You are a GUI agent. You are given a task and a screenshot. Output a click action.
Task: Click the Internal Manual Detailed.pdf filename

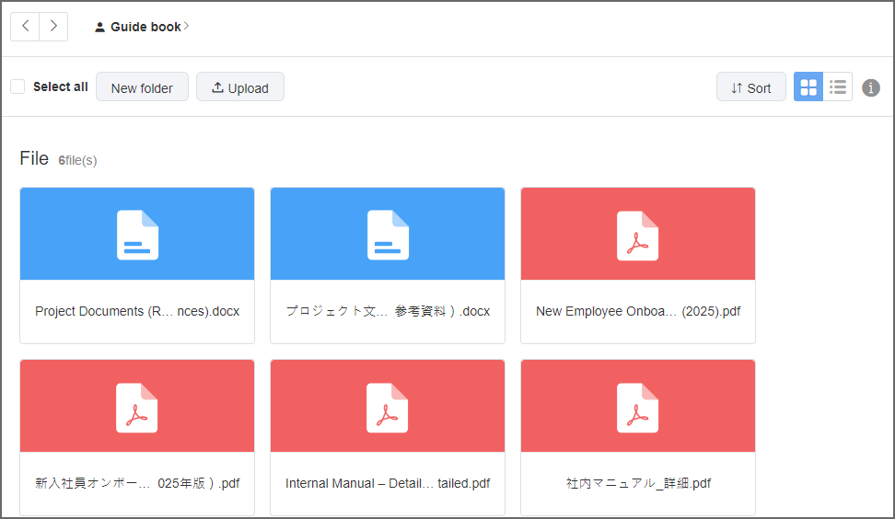[x=388, y=483]
